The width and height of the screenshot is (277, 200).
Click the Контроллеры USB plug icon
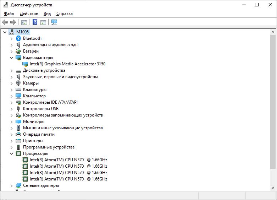pyautogui.click(x=18, y=109)
